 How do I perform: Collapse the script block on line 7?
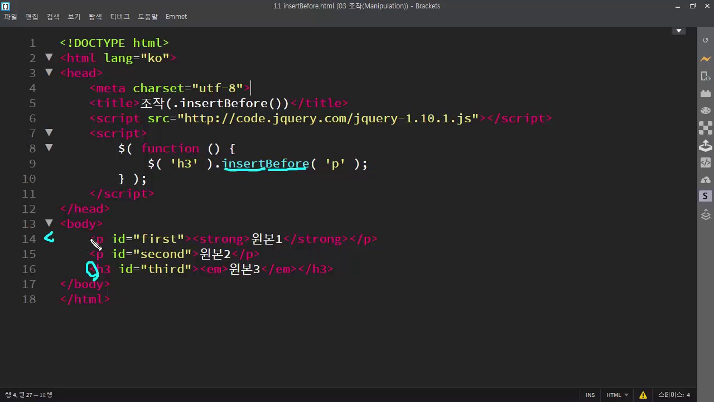coord(49,132)
